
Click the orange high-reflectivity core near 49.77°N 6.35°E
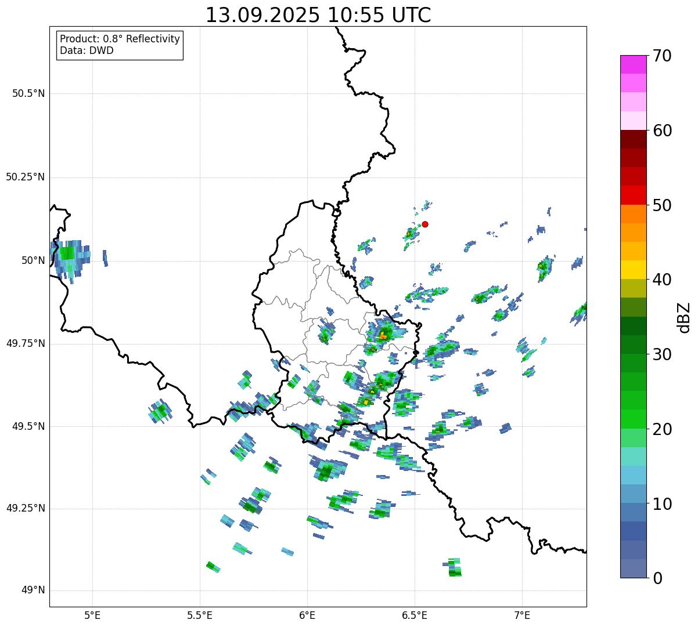pos(383,335)
